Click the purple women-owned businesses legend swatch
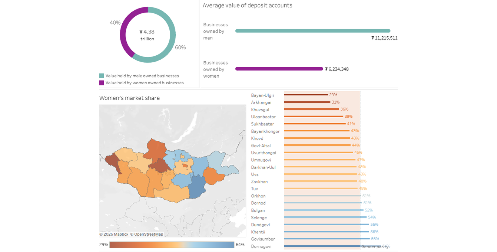This screenshot has height=252, width=497. [x=102, y=83]
